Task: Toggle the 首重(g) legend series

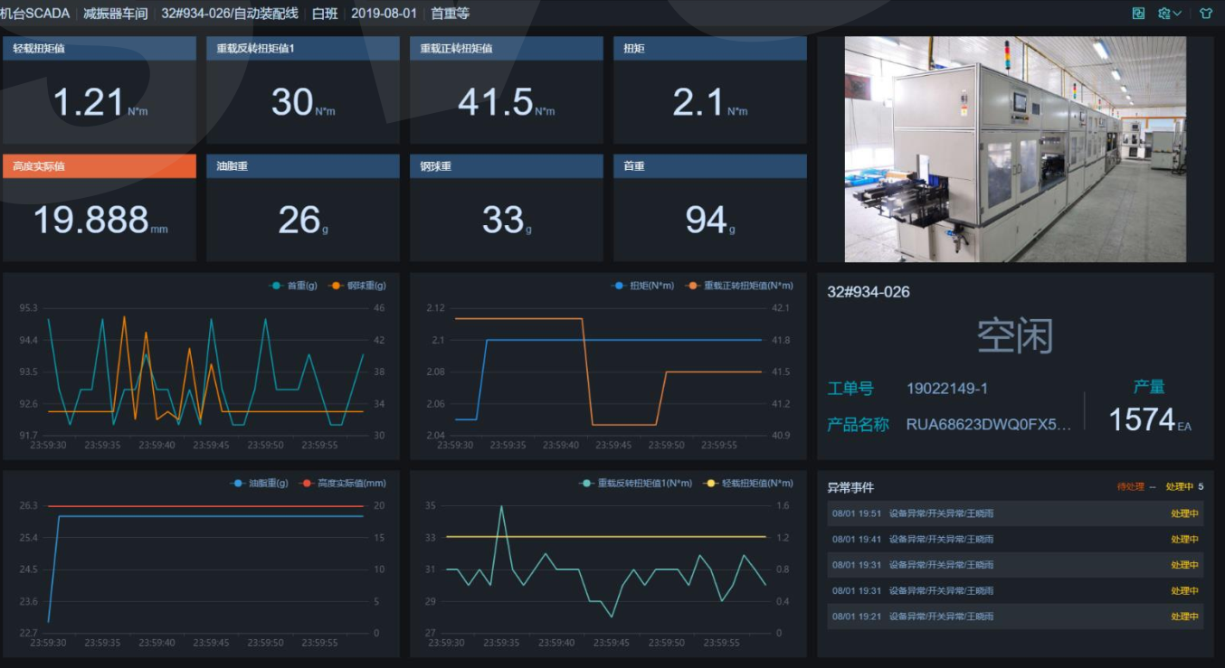Action: coord(295,286)
